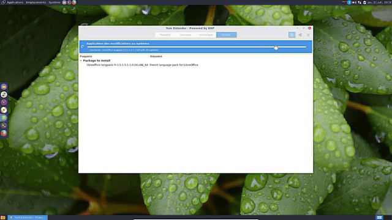The width and height of the screenshot is (392, 220).
Task: Click the purple third icon in left dock
Action: [4, 102]
